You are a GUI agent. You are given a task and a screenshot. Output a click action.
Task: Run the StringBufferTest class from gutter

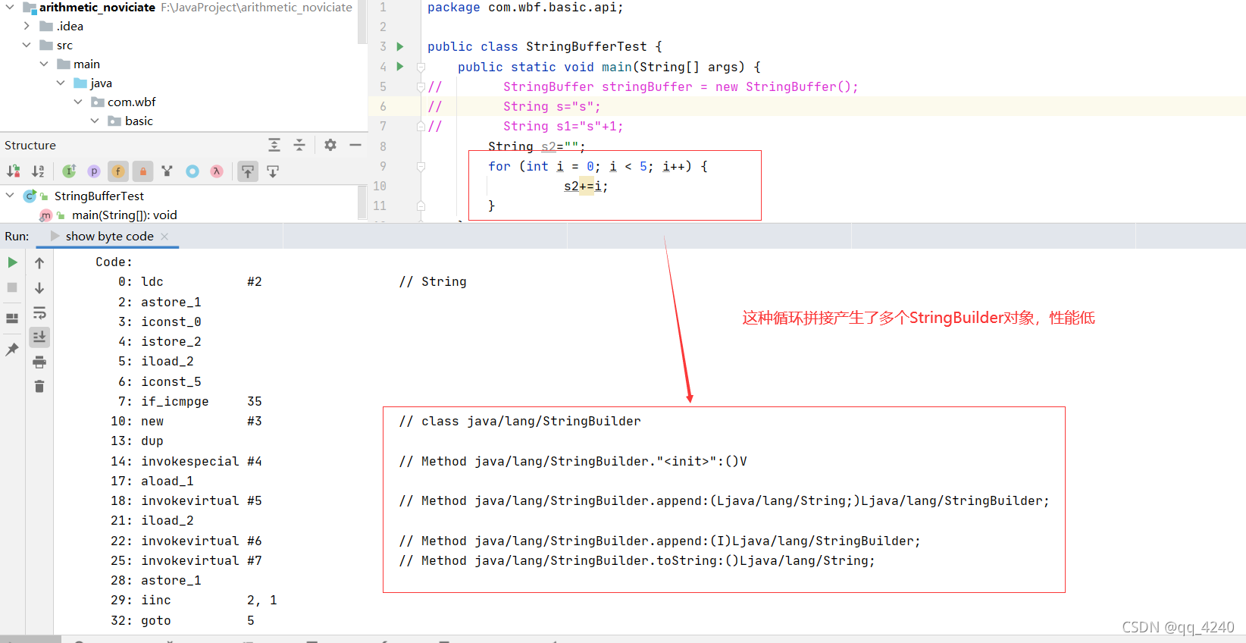(x=400, y=46)
